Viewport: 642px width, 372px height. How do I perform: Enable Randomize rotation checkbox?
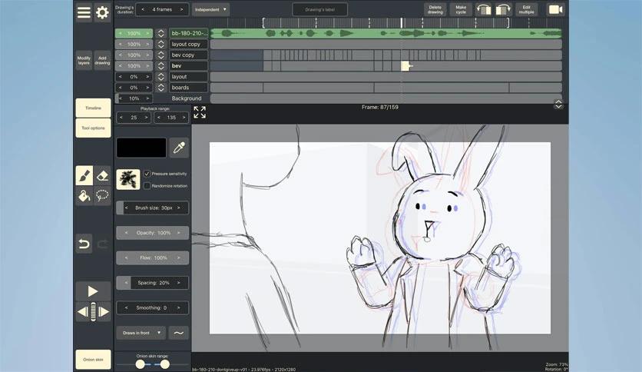click(147, 186)
